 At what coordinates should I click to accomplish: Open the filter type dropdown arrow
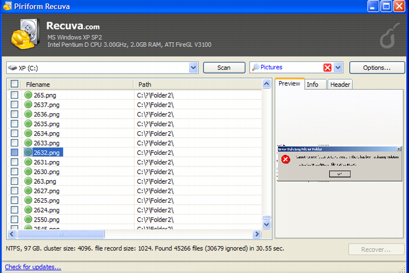pos(338,68)
